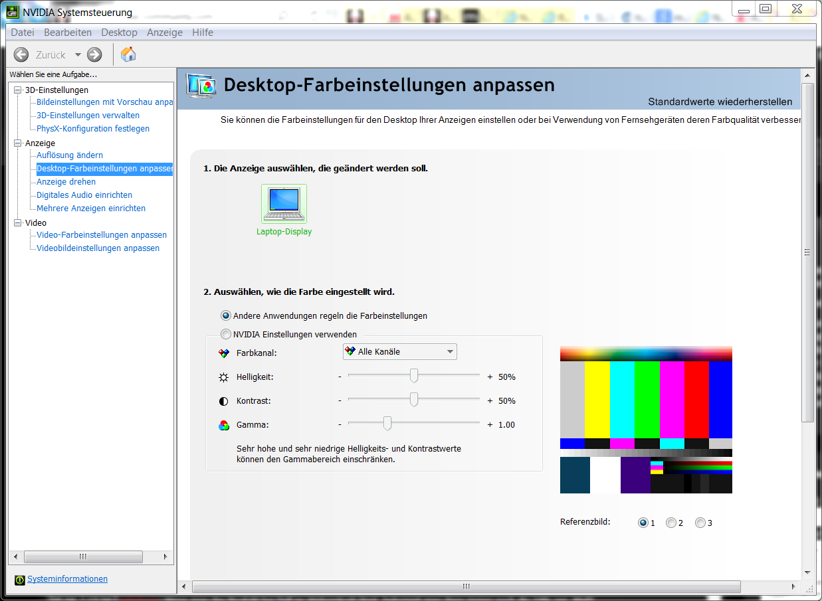Open the Desktop menu

point(119,33)
